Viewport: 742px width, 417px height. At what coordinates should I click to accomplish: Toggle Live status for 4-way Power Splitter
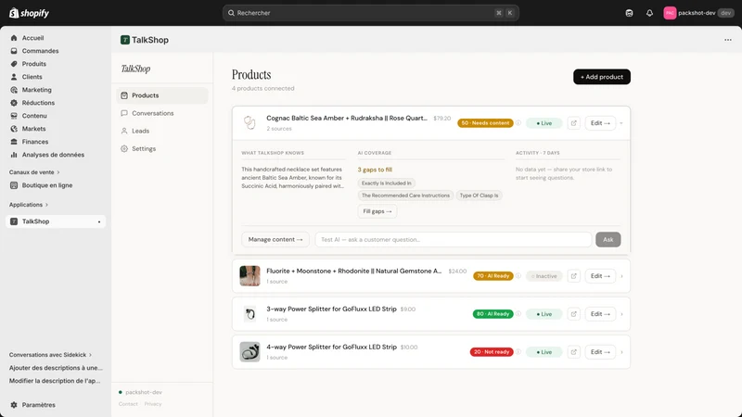(x=544, y=352)
